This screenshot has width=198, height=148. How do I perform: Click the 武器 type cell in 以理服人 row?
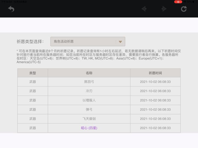pyautogui.click(x=32, y=100)
